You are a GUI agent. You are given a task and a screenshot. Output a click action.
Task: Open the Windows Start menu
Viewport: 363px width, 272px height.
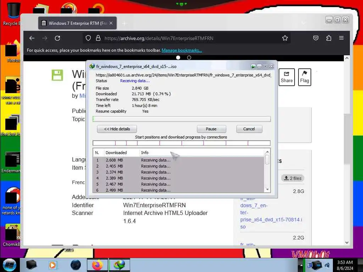(10, 265)
